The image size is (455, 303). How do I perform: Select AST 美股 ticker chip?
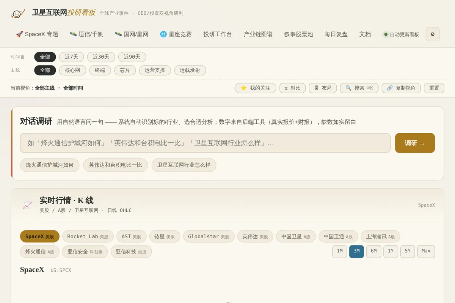coord(131,236)
